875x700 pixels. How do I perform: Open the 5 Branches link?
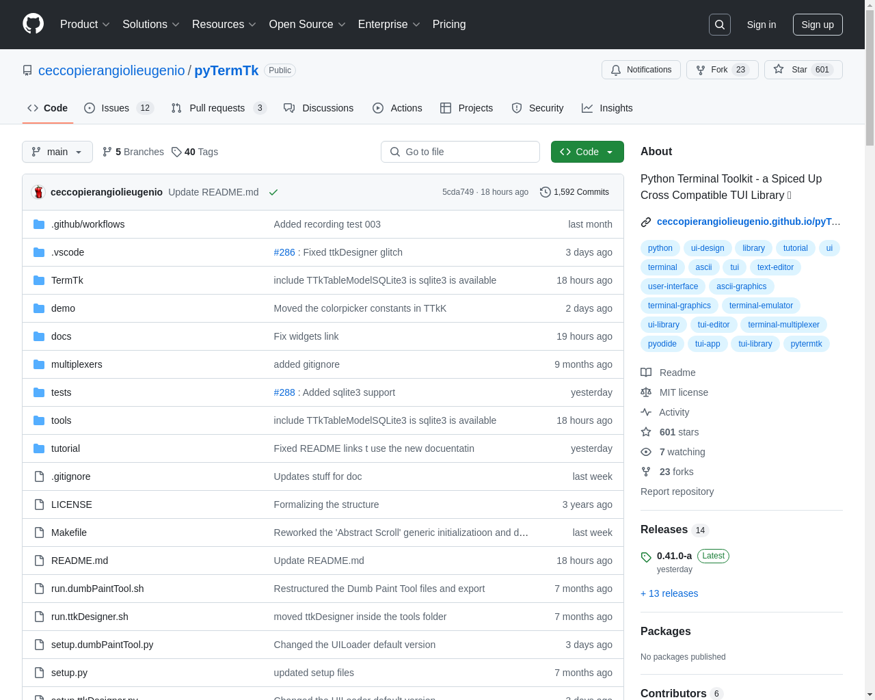(x=133, y=152)
